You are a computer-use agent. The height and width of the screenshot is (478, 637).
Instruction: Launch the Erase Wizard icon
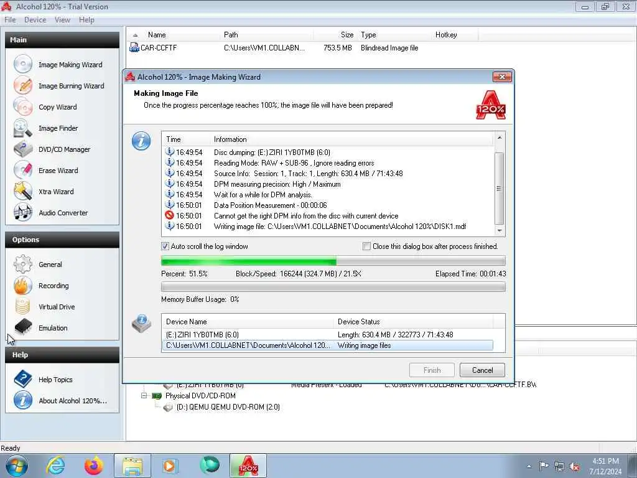point(23,171)
